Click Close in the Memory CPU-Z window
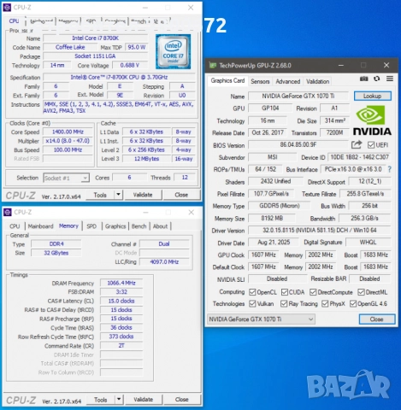The image size is (401, 410). click(x=182, y=400)
